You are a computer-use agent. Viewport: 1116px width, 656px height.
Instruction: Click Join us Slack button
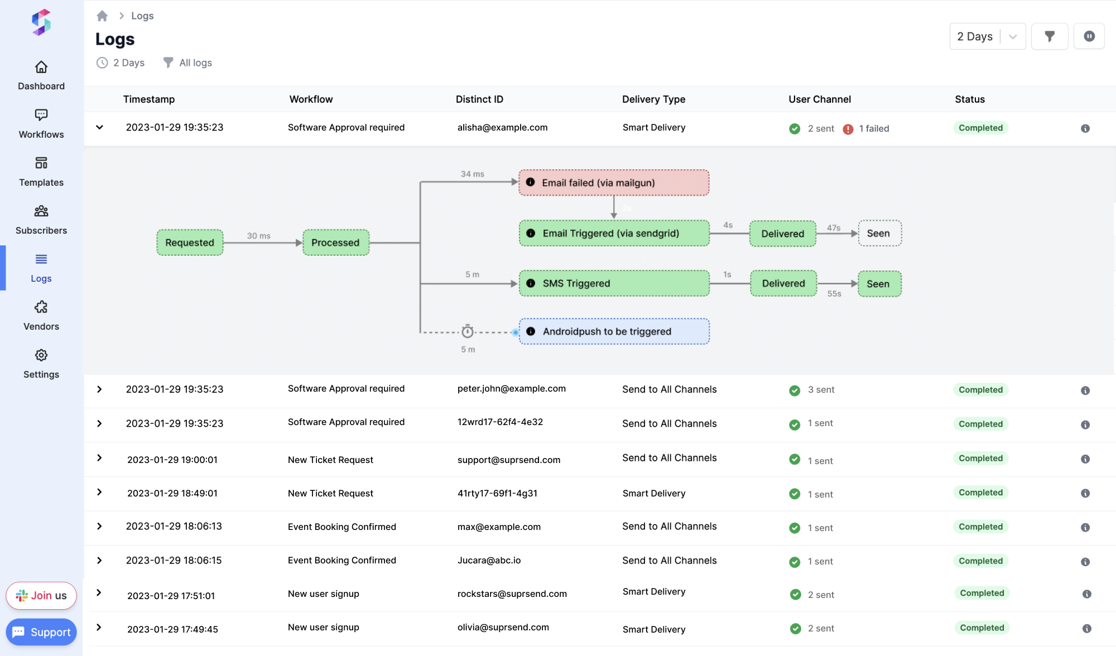(x=41, y=595)
